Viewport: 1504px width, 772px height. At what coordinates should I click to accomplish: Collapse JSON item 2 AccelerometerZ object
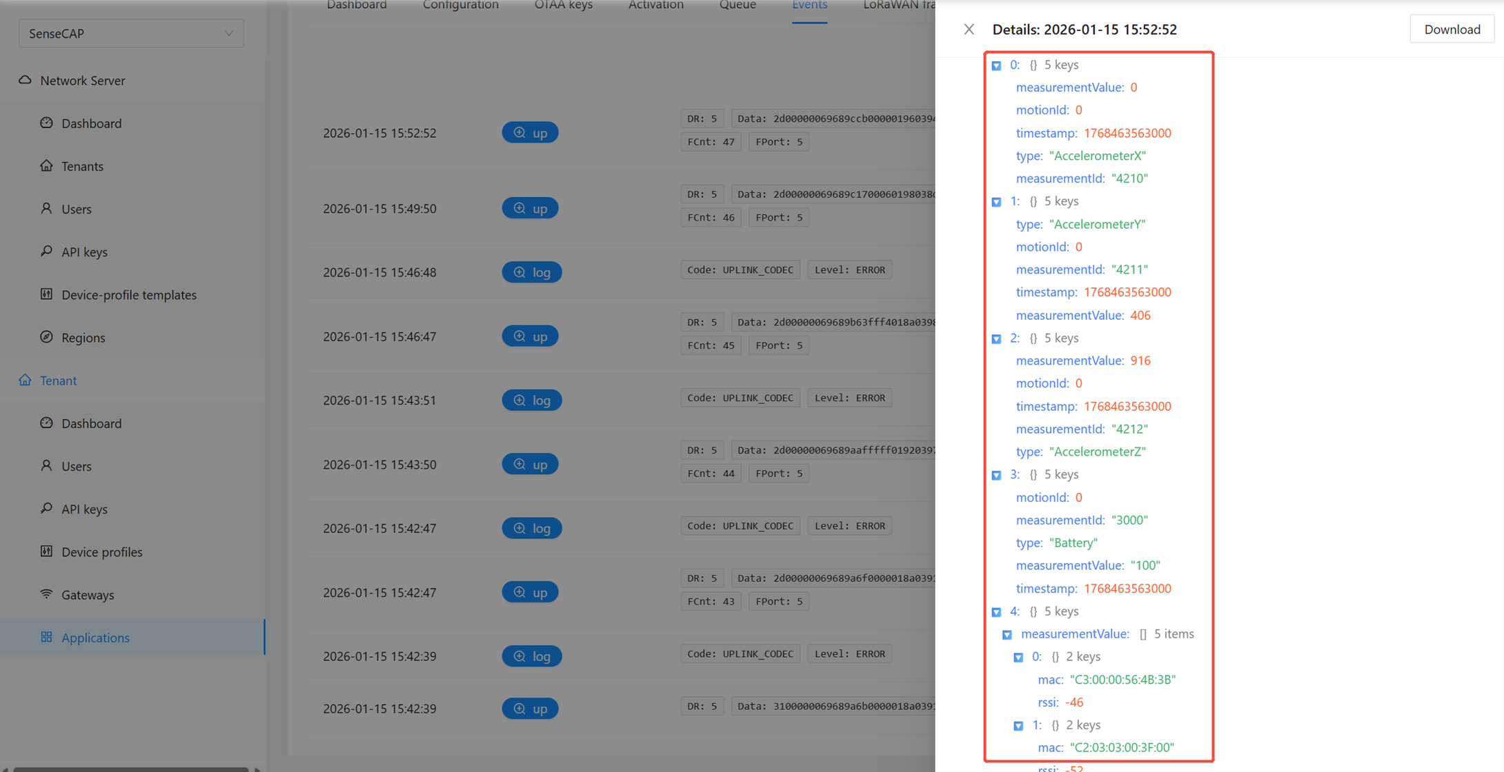tap(996, 338)
